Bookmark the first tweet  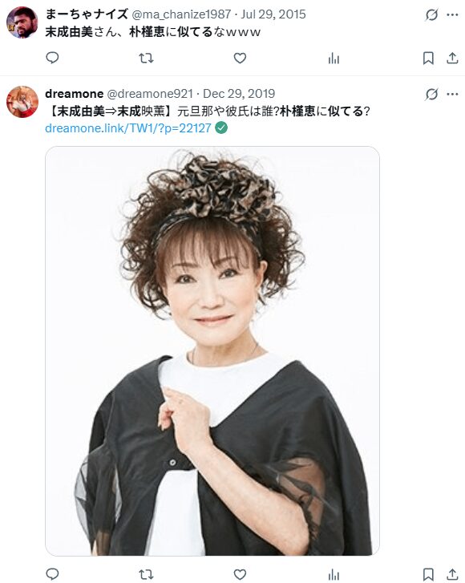(428, 58)
